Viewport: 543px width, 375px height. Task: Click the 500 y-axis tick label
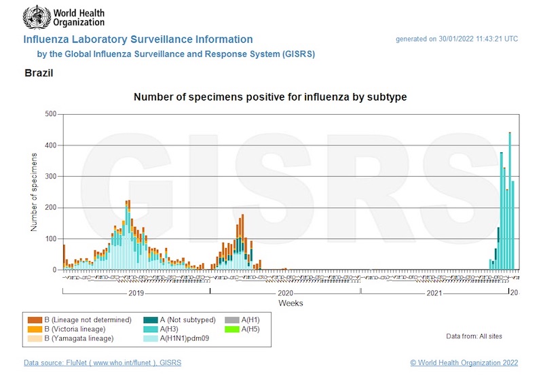pos(50,114)
